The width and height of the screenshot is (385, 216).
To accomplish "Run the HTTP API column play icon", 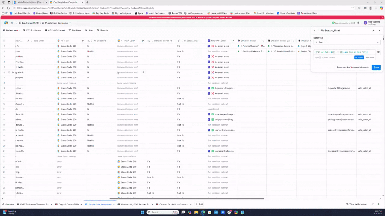I will tap(83, 40).
